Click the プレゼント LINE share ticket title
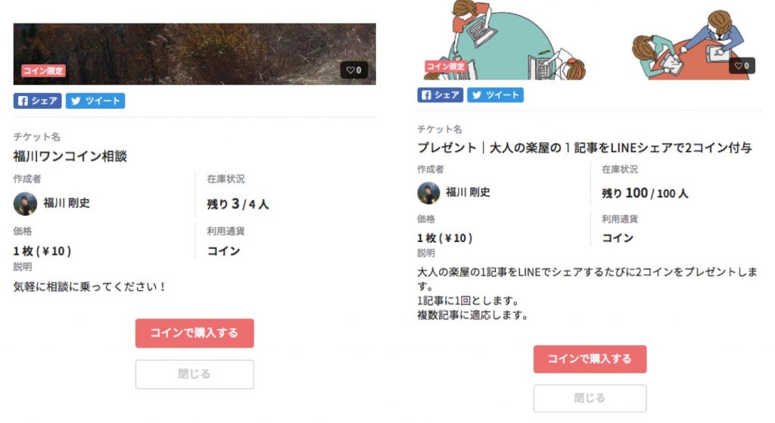Screen dimensions: 775x423 click(585, 148)
